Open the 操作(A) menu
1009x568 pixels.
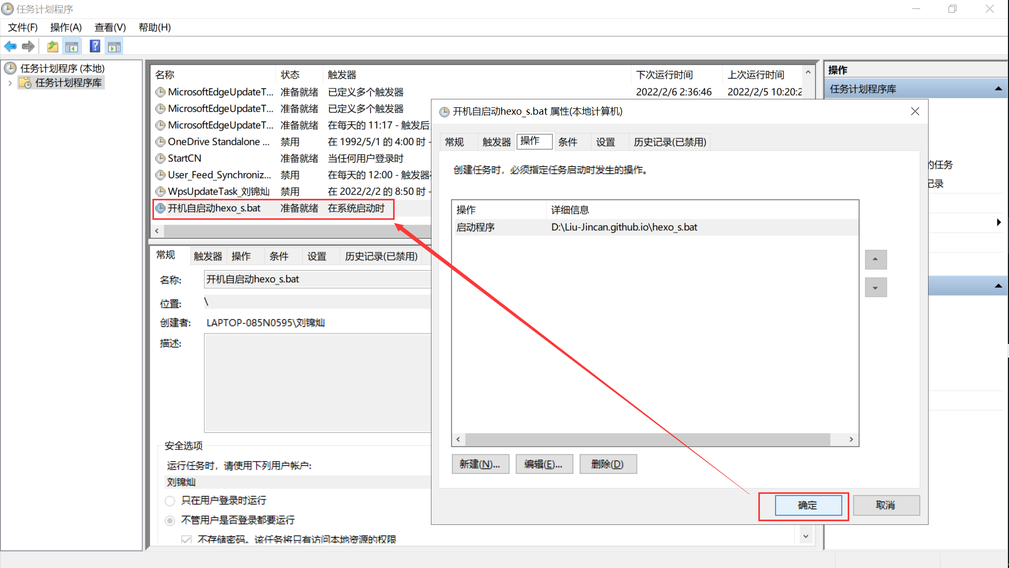[x=66, y=27]
